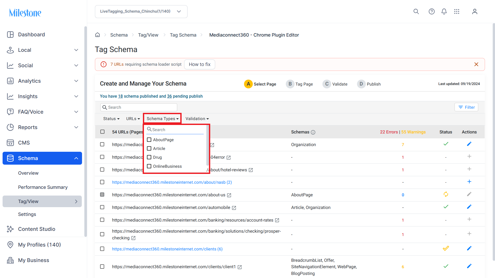Open the about/nasb (2) URL link
The image size is (495, 278).
pos(172,182)
